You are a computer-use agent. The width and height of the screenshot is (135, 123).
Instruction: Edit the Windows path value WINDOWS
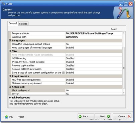click(94, 37)
